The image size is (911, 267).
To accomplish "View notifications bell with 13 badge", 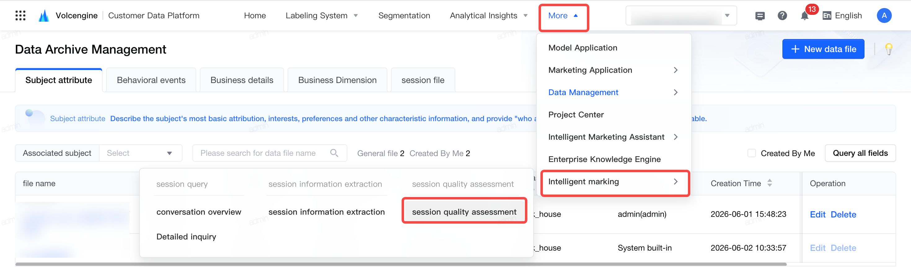I will click(x=804, y=15).
